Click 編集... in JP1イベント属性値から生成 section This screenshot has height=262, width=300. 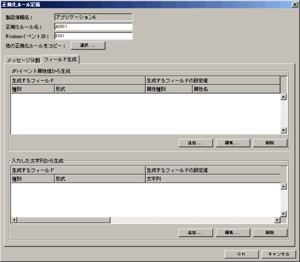coord(233,143)
